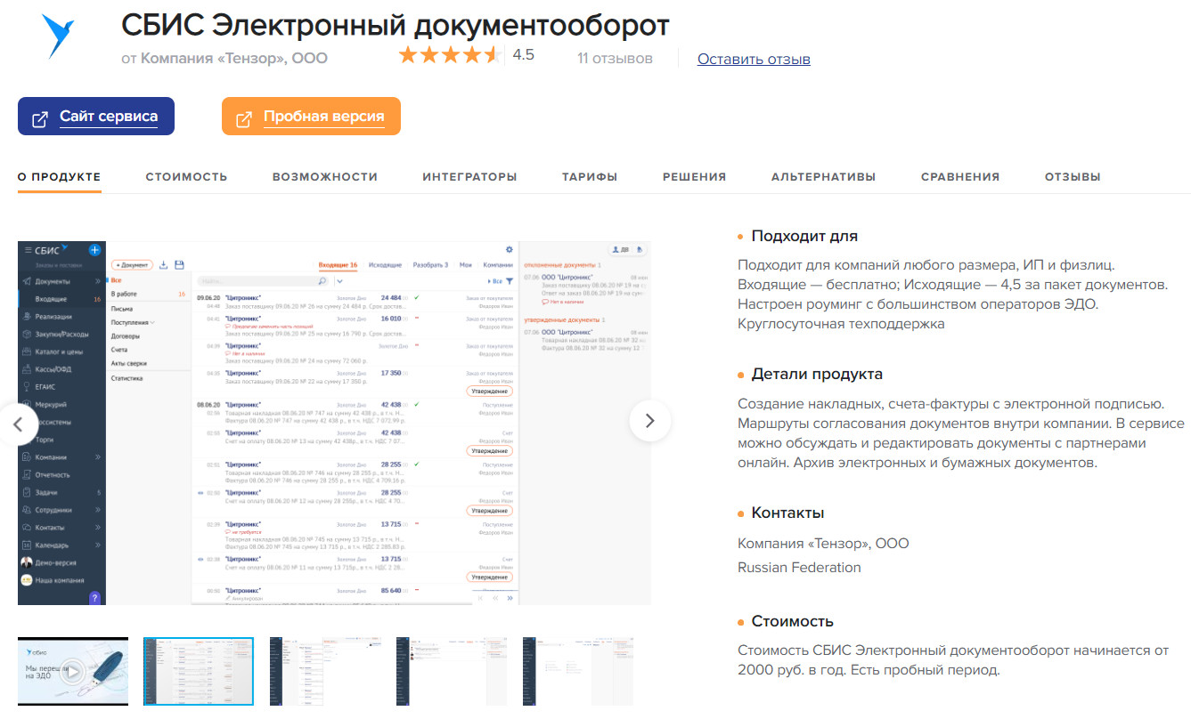
Task: Open the gear settings icon in the preview
Action: pyautogui.click(x=510, y=250)
